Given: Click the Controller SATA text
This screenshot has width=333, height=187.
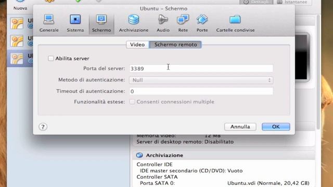Looking at the screenshot, I should (x=157, y=177).
